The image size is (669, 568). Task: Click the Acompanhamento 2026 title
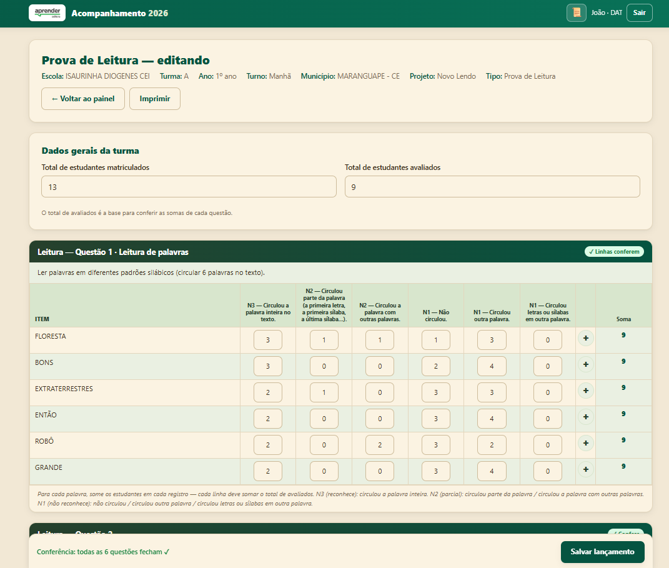[120, 13]
